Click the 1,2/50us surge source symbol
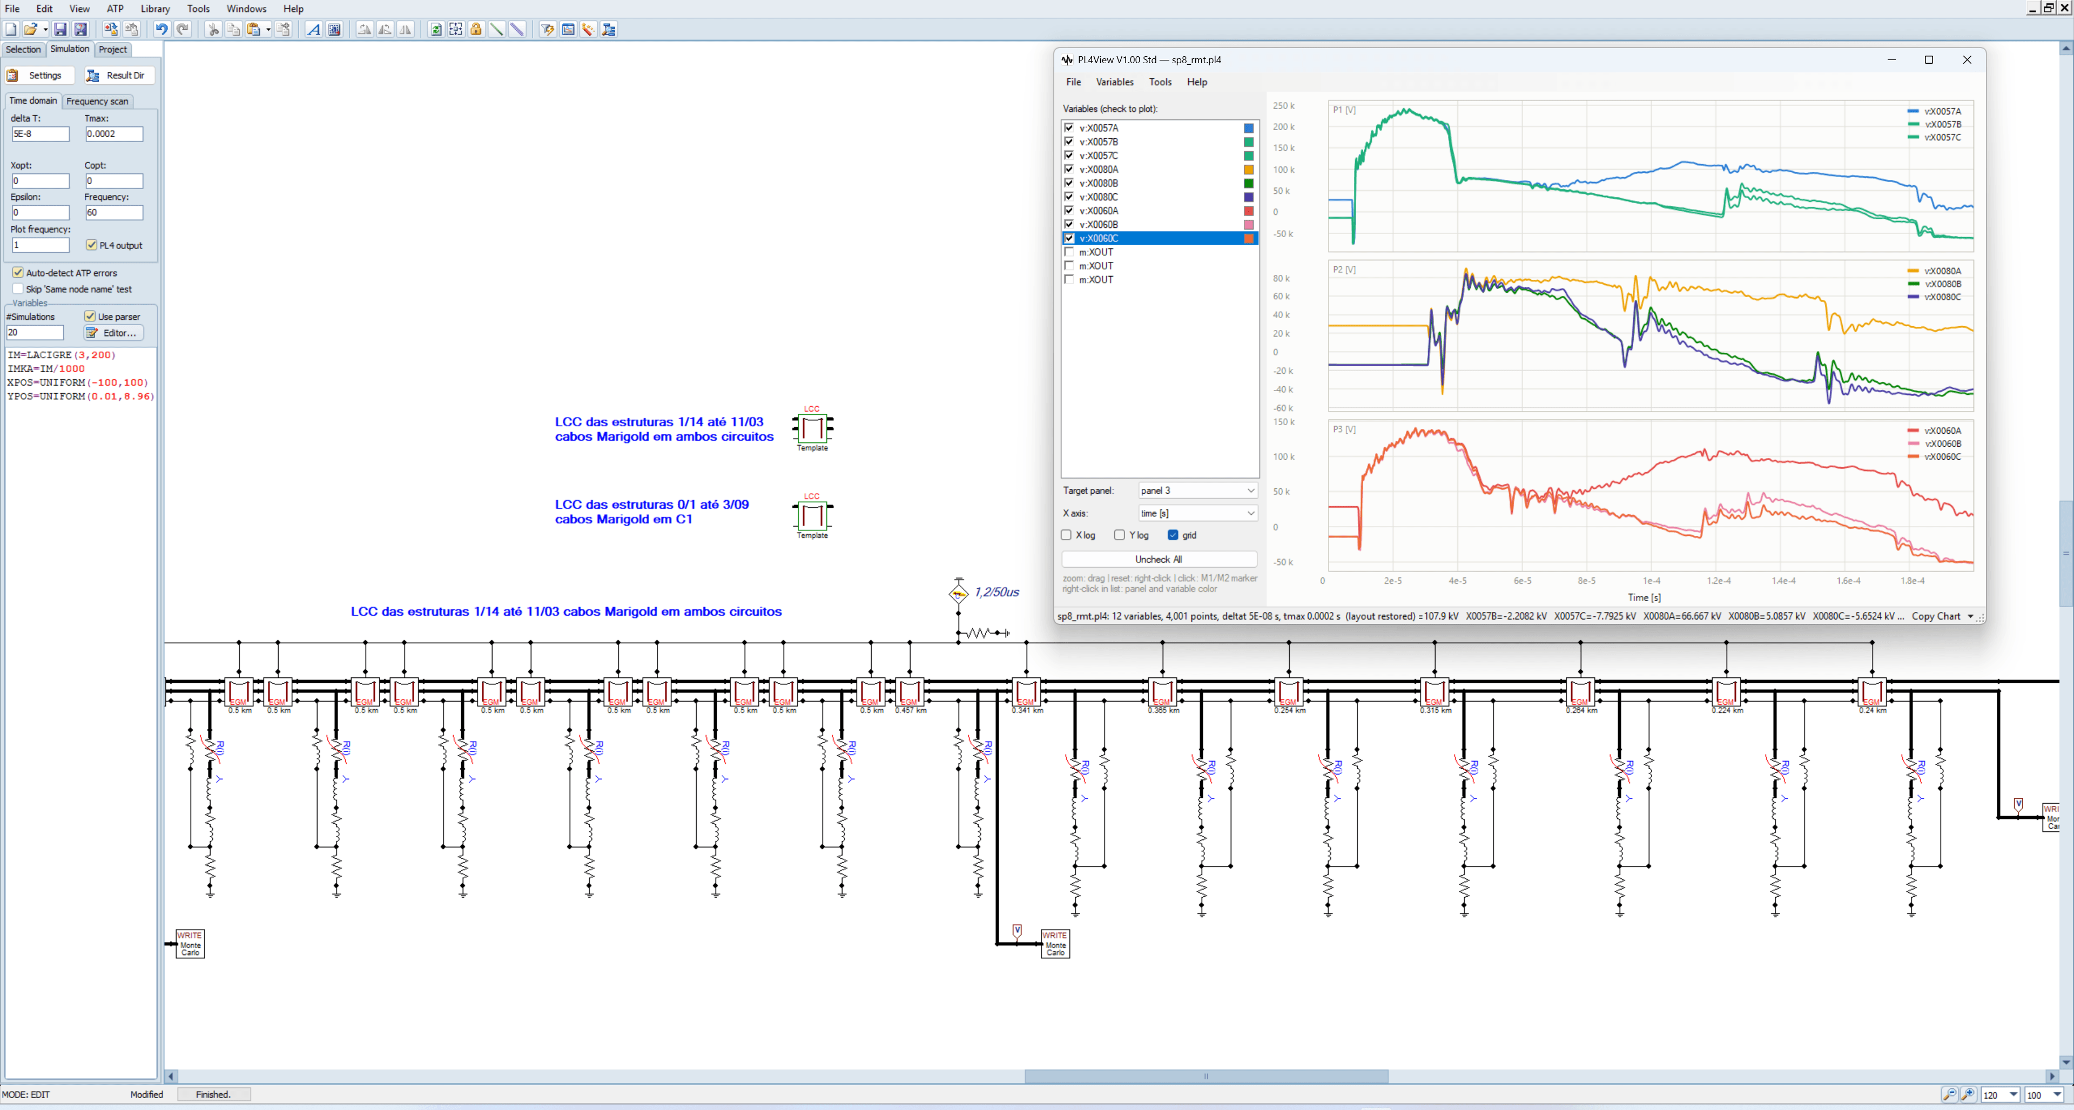This screenshot has width=2074, height=1110. pyautogui.click(x=958, y=593)
